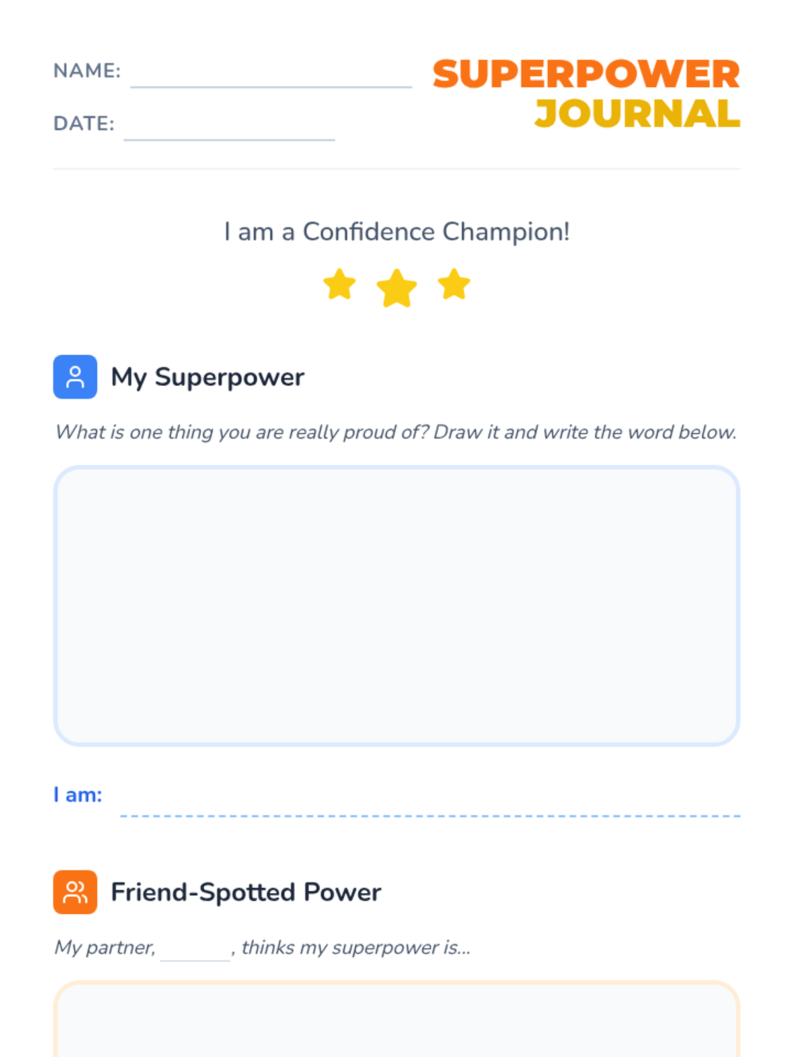This screenshot has width=793, height=1057.
Task: Click the JOURNAL title text
Action: [x=637, y=114]
